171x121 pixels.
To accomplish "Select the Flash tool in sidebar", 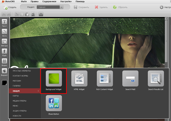I will point(5,51).
